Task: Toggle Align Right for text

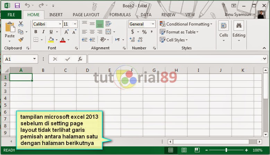Action: [100, 32]
